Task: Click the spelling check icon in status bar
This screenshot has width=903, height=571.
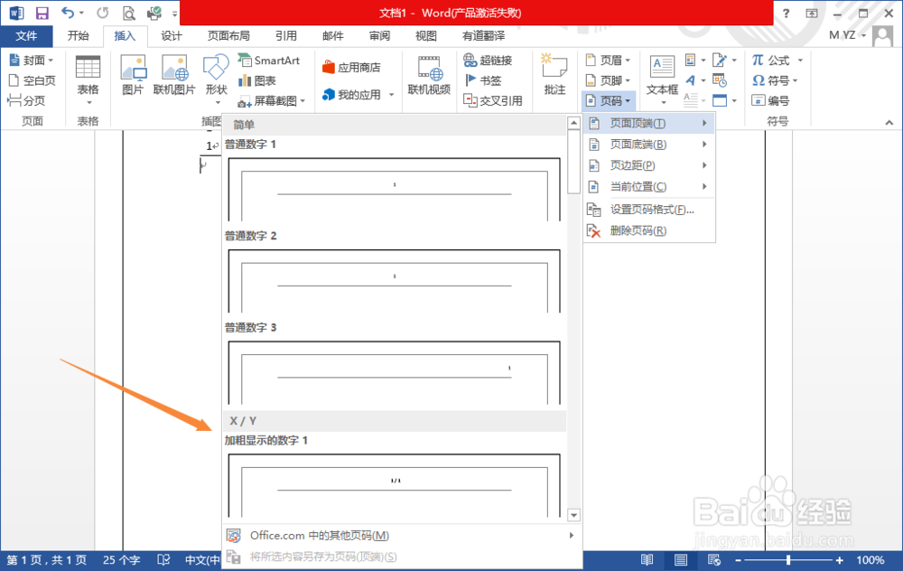Action: point(163,559)
